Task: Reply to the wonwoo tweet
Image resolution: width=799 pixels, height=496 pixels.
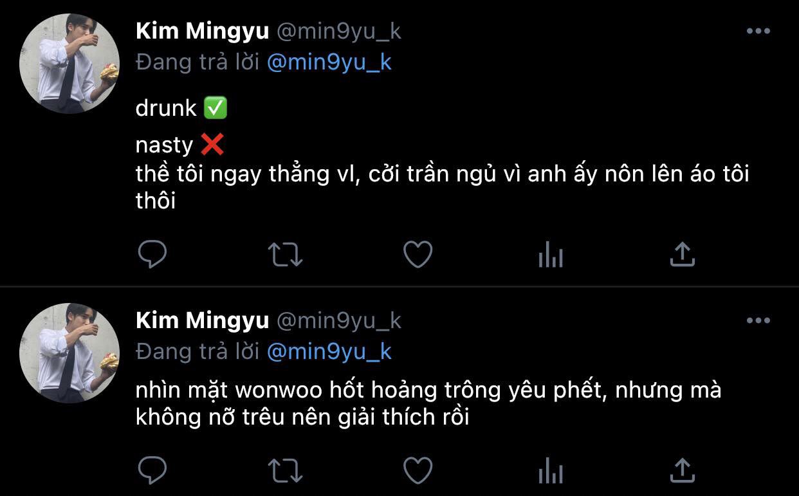Action: 152,471
